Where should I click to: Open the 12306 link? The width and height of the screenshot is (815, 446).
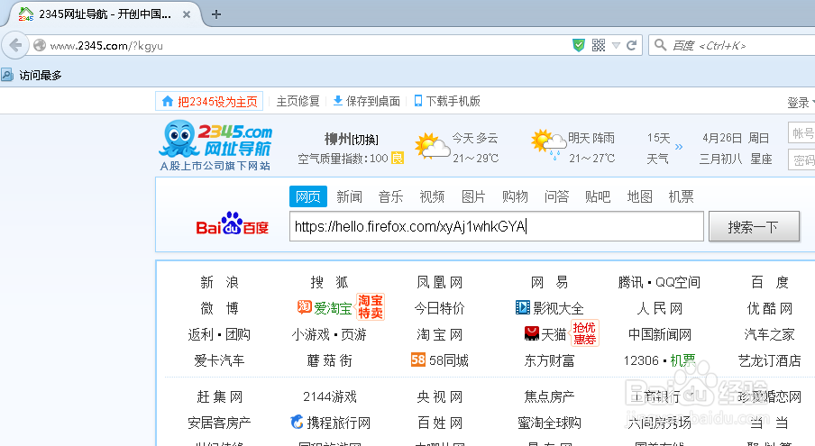click(641, 360)
